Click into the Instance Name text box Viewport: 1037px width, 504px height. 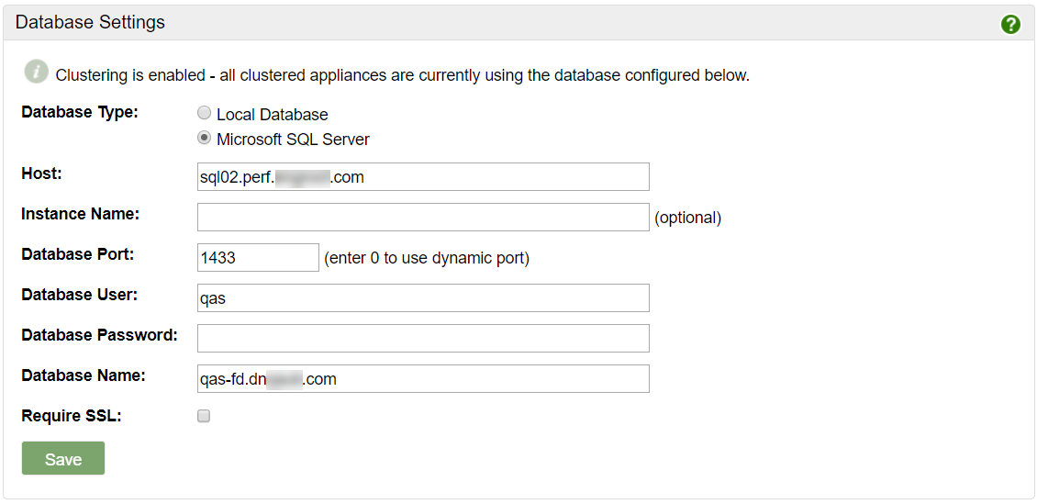pos(423,218)
